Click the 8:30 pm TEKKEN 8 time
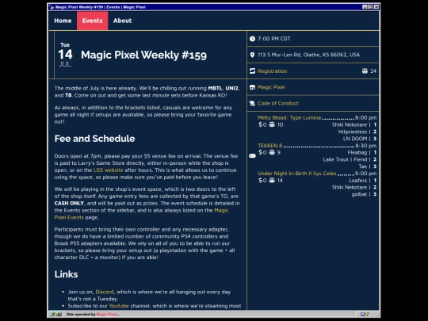This screenshot has width=428, height=321. tap(365, 146)
